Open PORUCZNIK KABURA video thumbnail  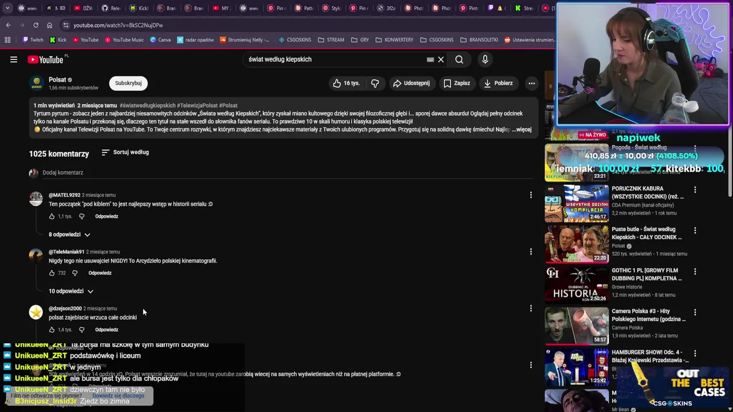577,203
